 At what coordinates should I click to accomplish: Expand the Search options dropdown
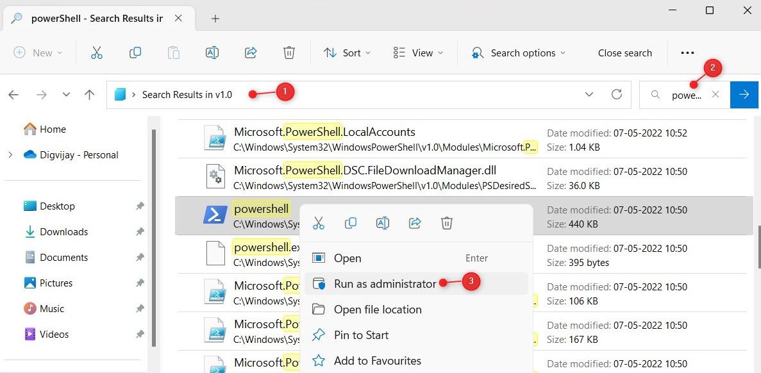[518, 53]
